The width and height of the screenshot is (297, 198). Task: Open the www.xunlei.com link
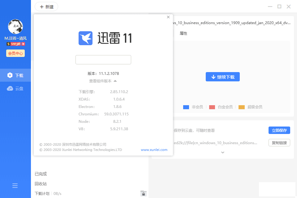click(x=154, y=150)
